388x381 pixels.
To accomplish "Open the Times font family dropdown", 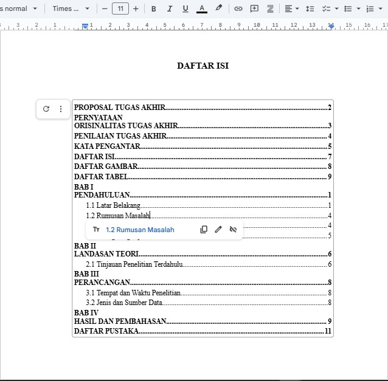I will pyautogui.click(x=71, y=9).
